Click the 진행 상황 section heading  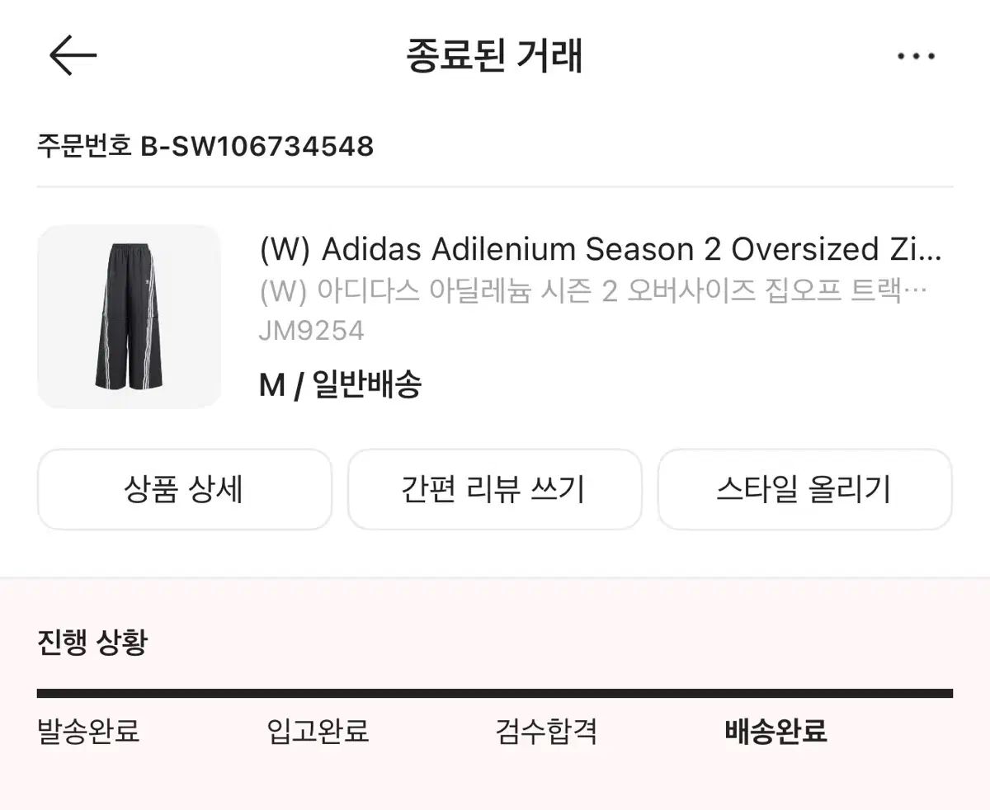92,642
